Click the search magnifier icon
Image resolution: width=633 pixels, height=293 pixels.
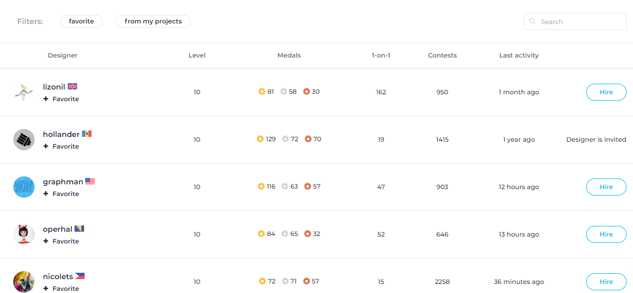coord(532,21)
